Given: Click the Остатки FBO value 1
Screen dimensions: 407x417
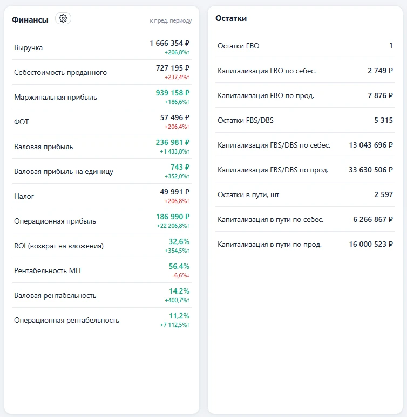Looking at the screenshot, I should (391, 45).
